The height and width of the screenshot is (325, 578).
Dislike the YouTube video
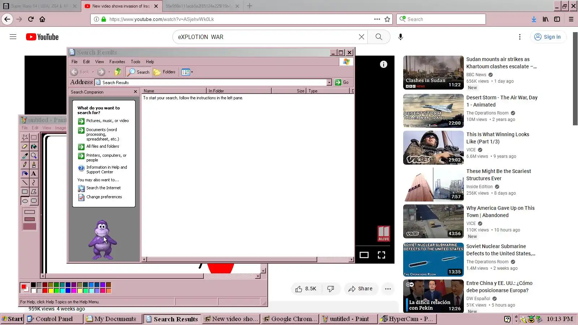click(331, 289)
